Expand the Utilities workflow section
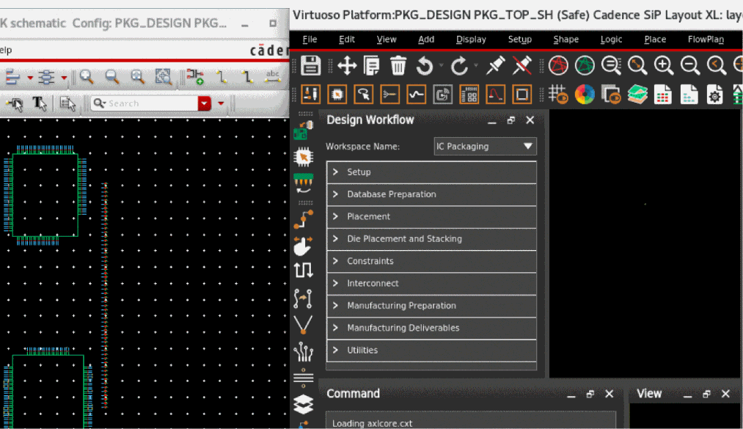This screenshot has height=429, width=743. pos(431,350)
